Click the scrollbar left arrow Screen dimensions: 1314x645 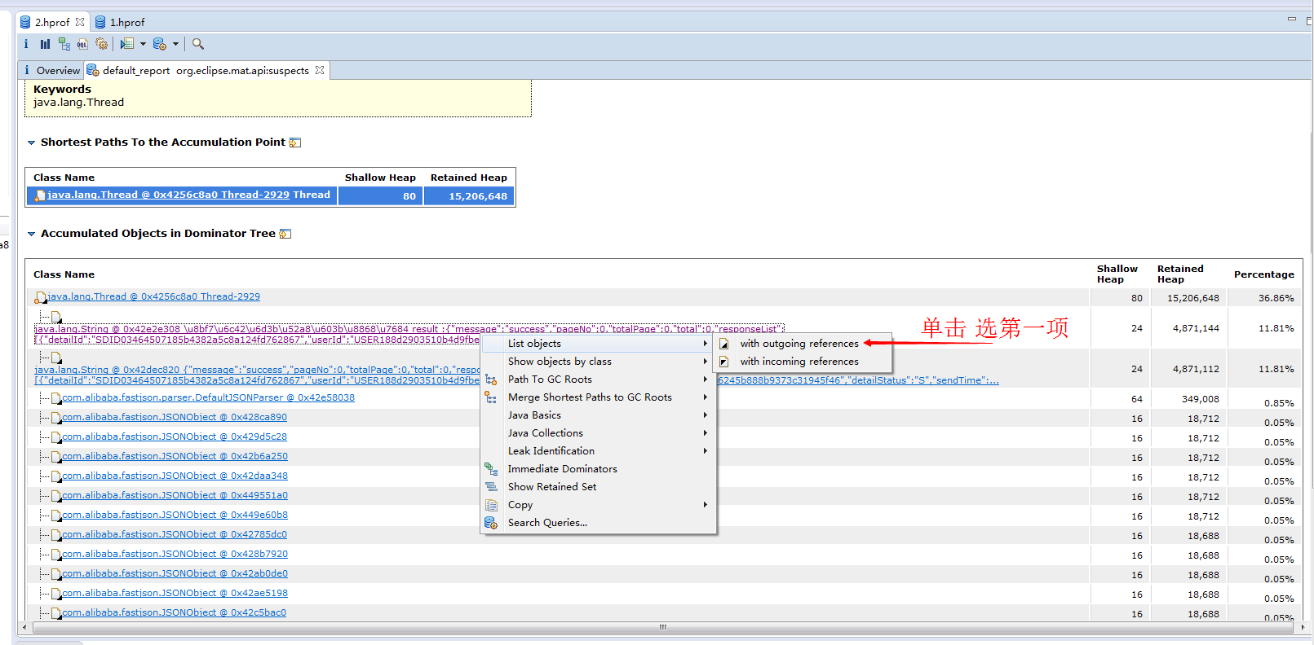tap(25, 627)
